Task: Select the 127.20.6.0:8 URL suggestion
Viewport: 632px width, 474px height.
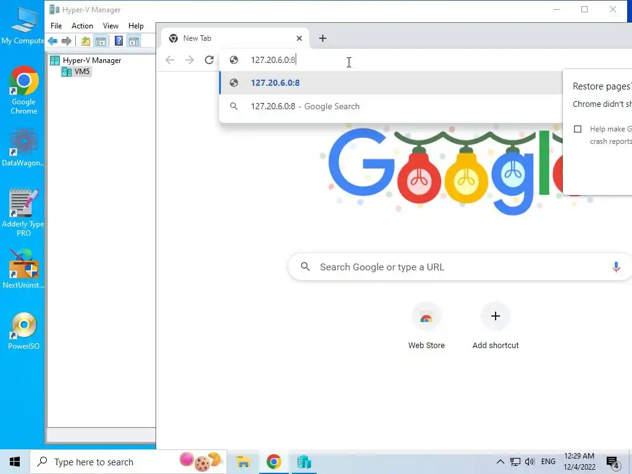Action: point(391,83)
